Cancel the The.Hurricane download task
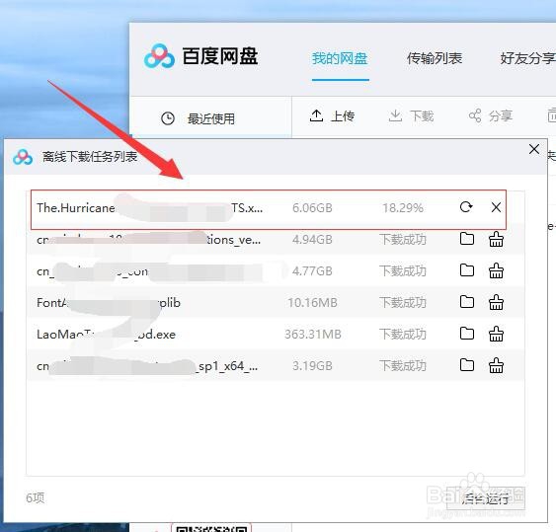 pyautogui.click(x=496, y=207)
